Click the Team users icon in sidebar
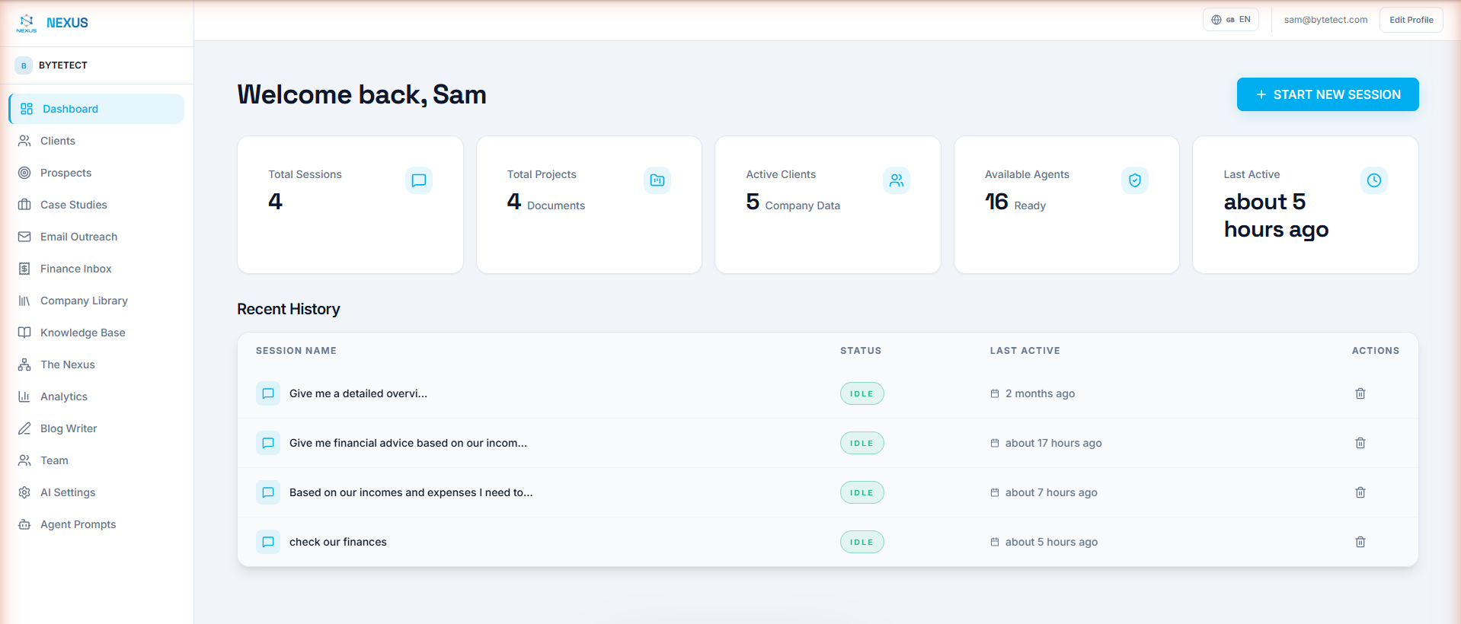 coord(24,460)
